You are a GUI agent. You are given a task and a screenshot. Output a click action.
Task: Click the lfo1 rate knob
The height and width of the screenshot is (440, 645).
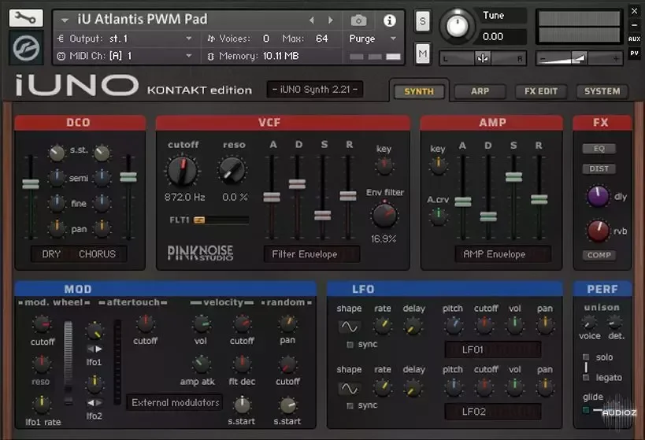(x=42, y=405)
